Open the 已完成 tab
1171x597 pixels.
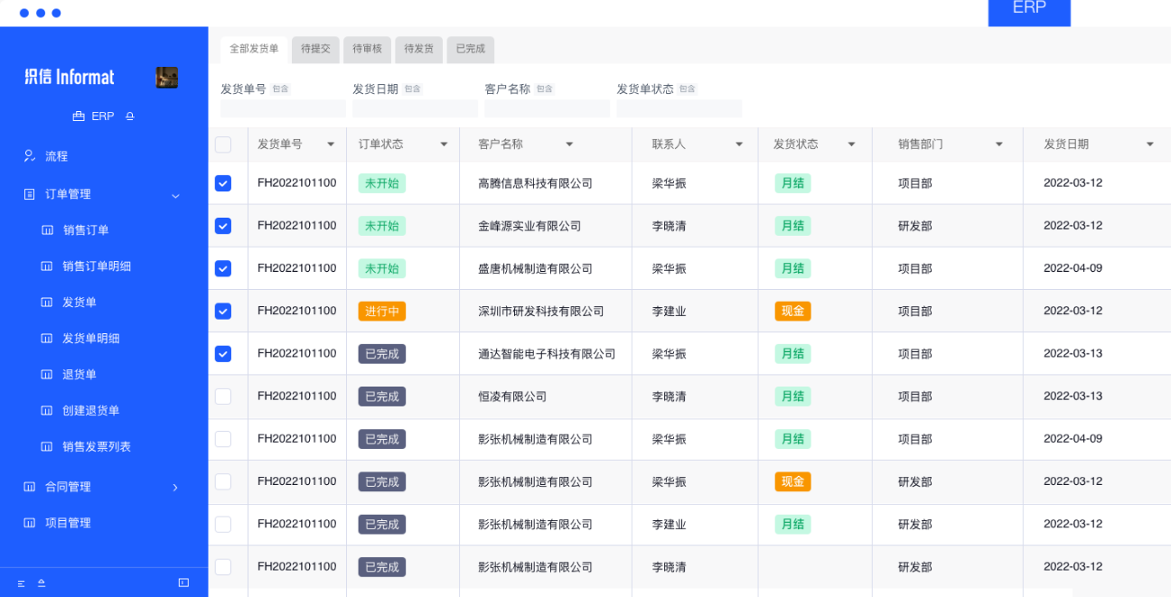tap(470, 50)
